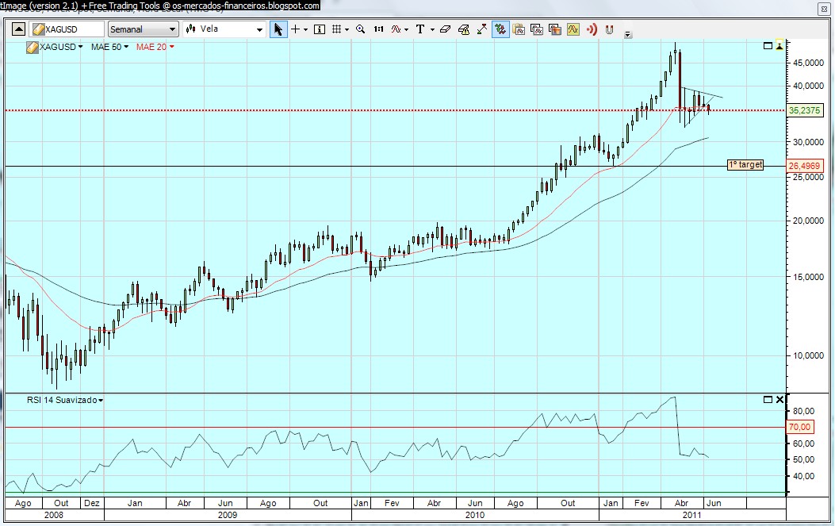
Task: Select the text annotation T tool
Action: 420,29
